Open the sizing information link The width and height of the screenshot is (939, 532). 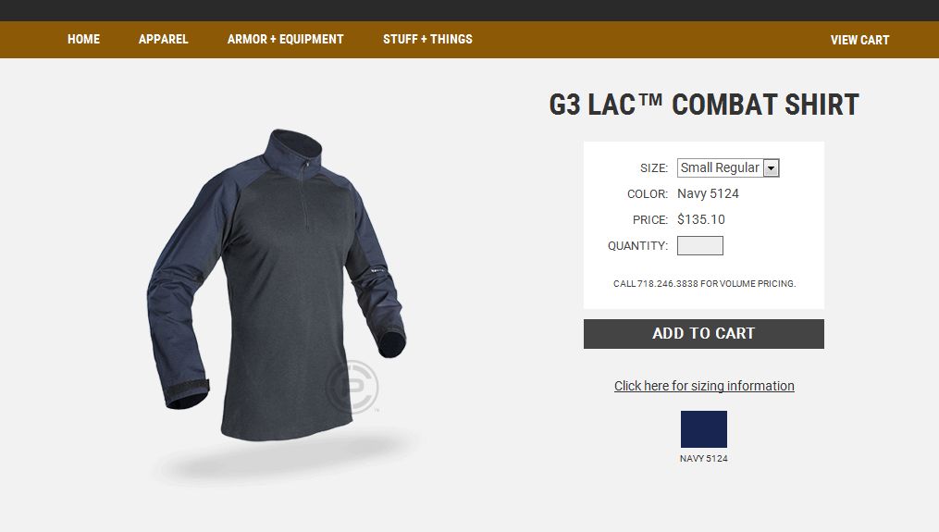tap(704, 386)
